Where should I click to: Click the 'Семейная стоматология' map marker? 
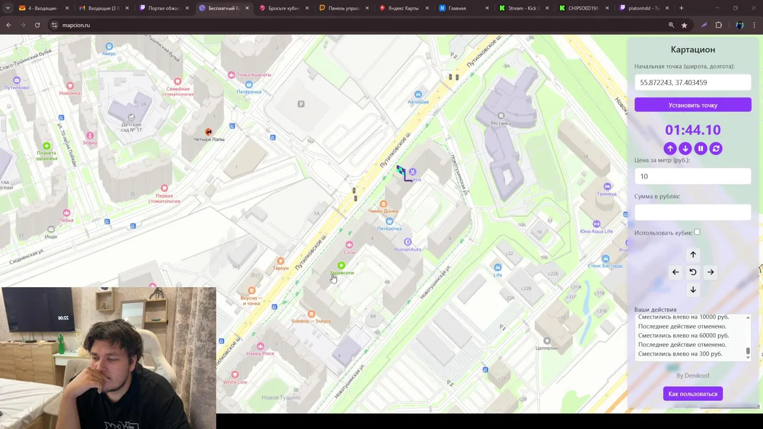[x=177, y=81]
